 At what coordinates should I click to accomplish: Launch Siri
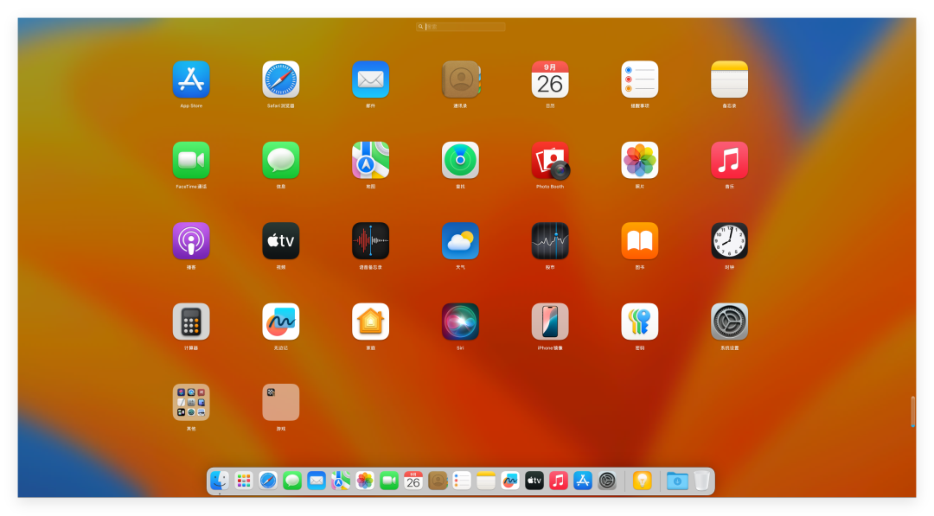(460, 322)
